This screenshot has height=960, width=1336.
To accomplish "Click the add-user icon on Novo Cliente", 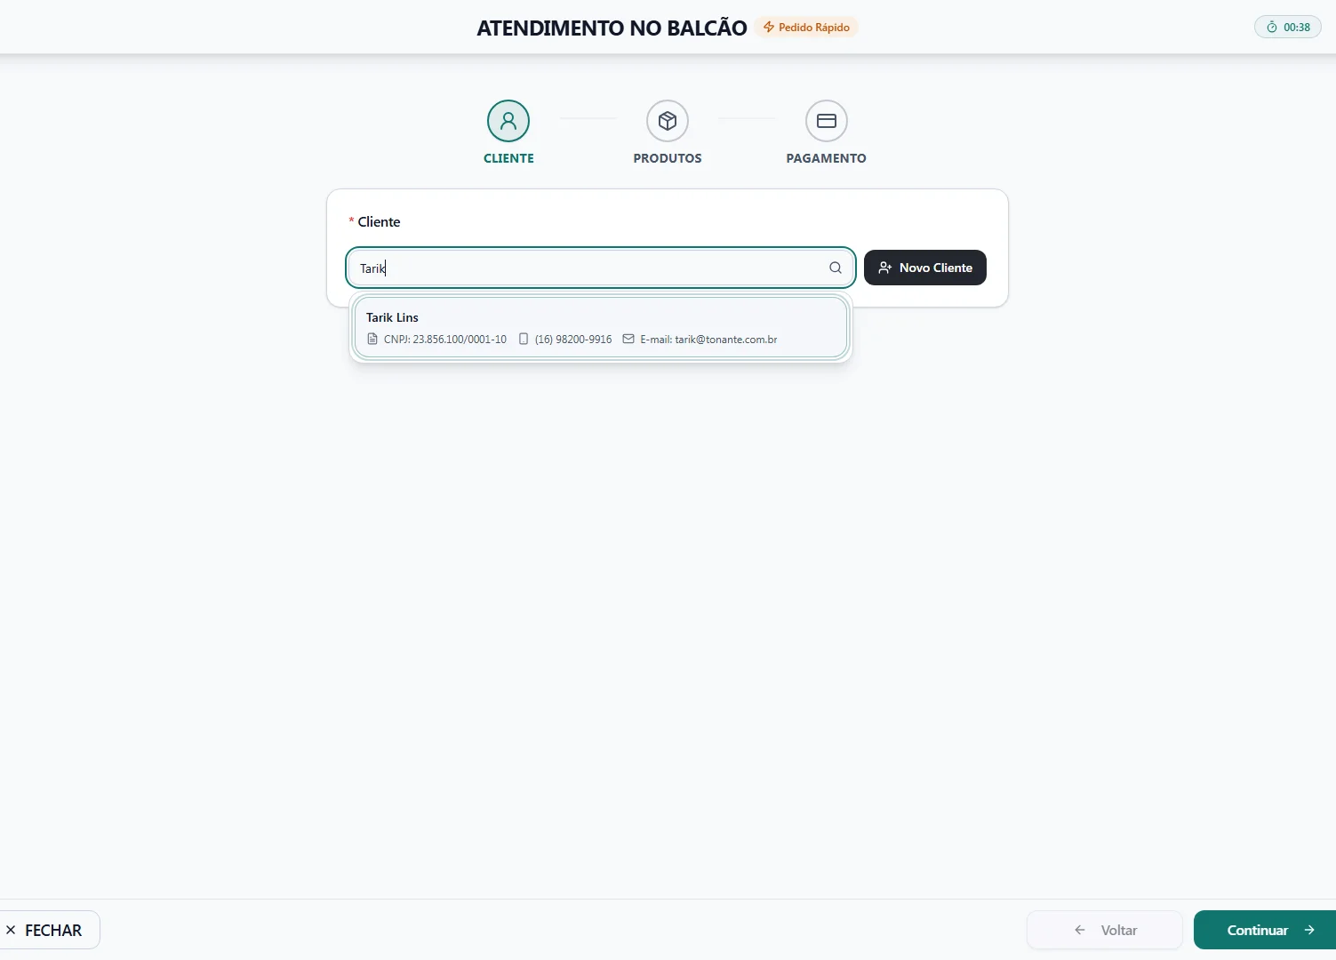I will [885, 268].
